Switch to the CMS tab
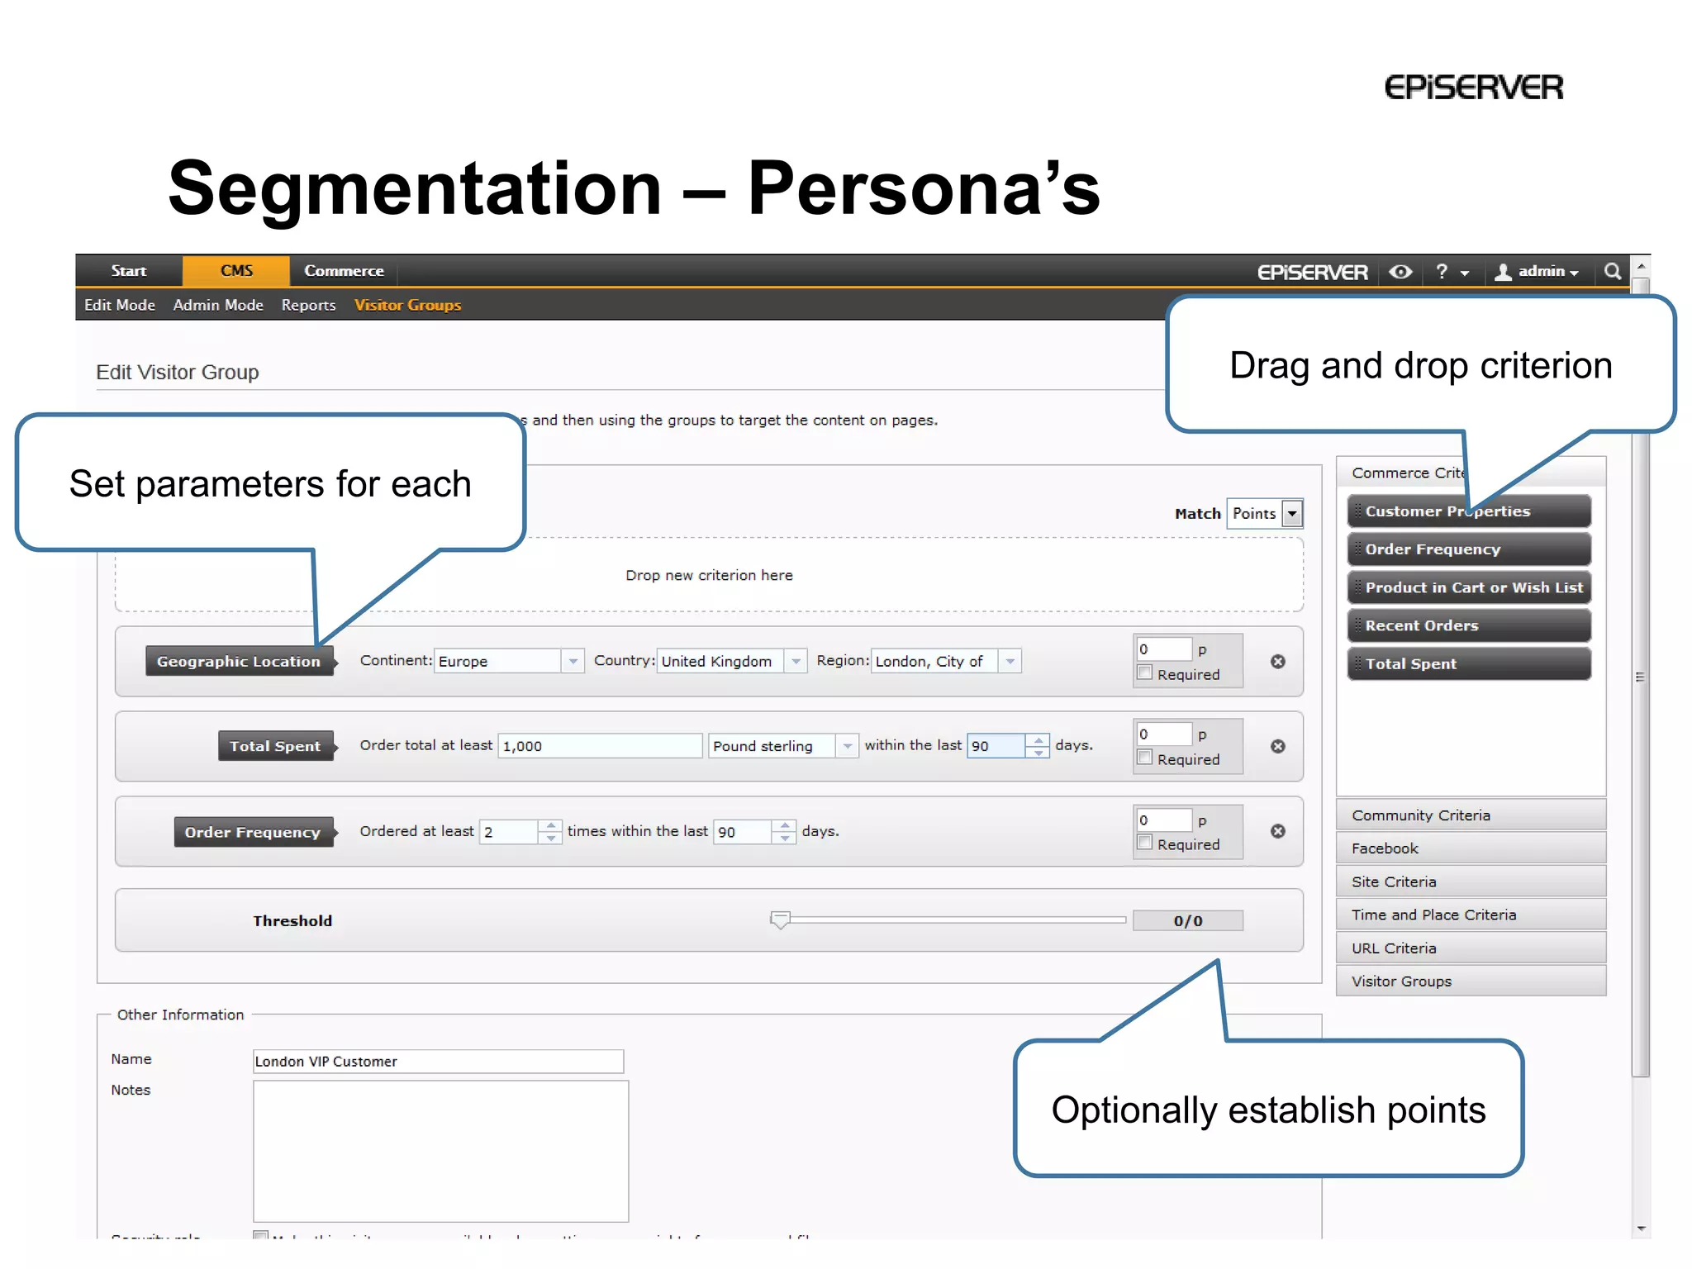 point(236,271)
